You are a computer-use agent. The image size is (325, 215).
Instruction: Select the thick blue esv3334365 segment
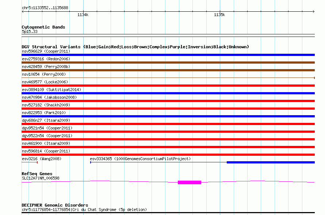271,162
